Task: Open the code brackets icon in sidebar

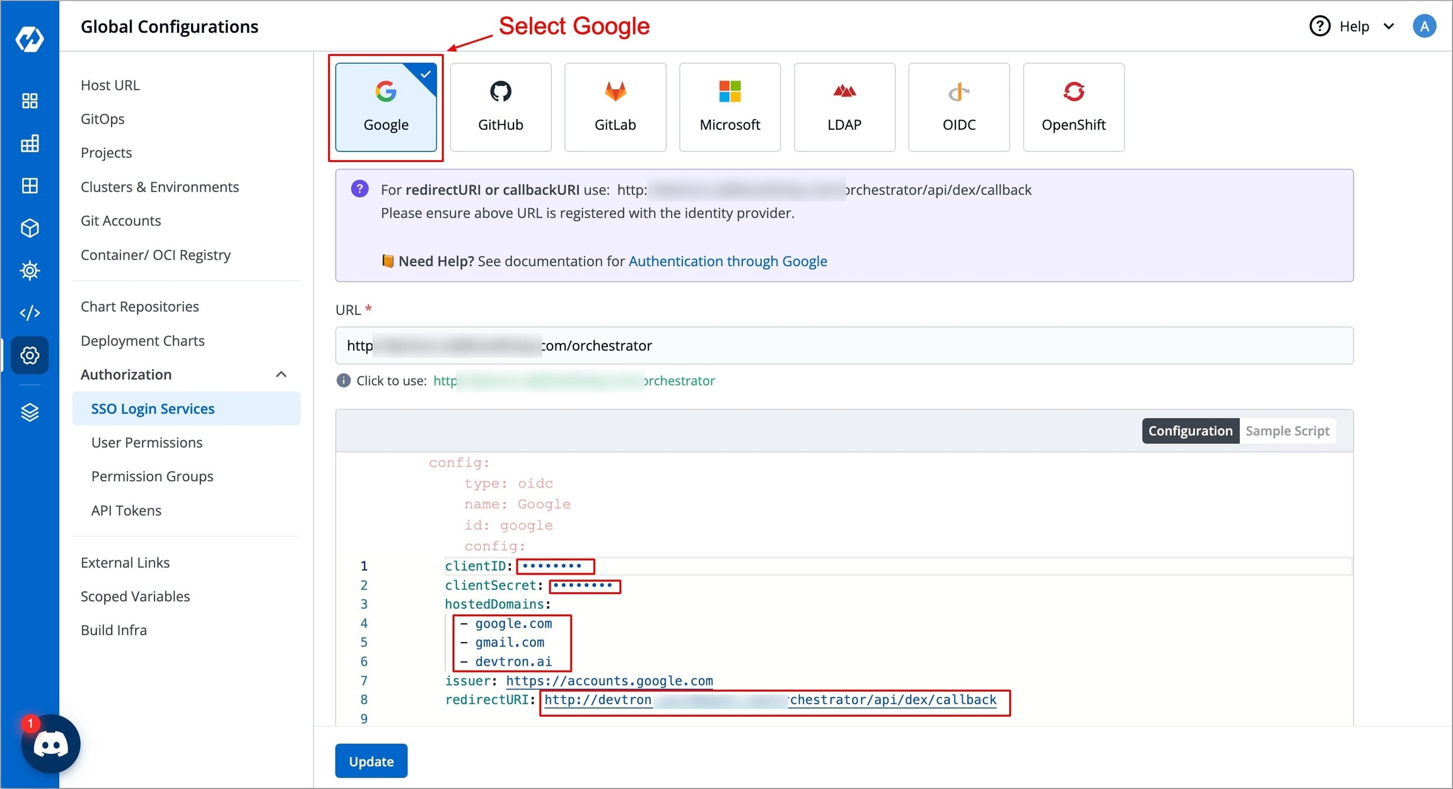Action: pyautogui.click(x=30, y=313)
